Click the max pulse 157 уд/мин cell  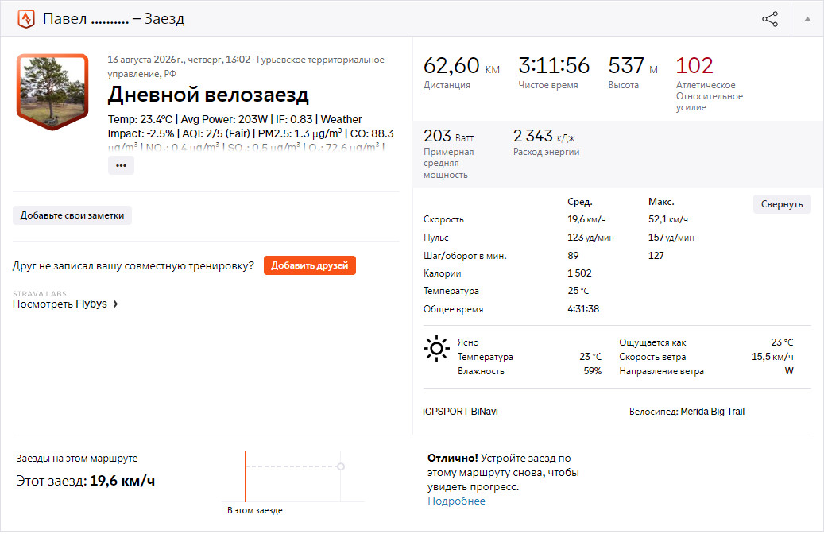[x=671, y=238]
